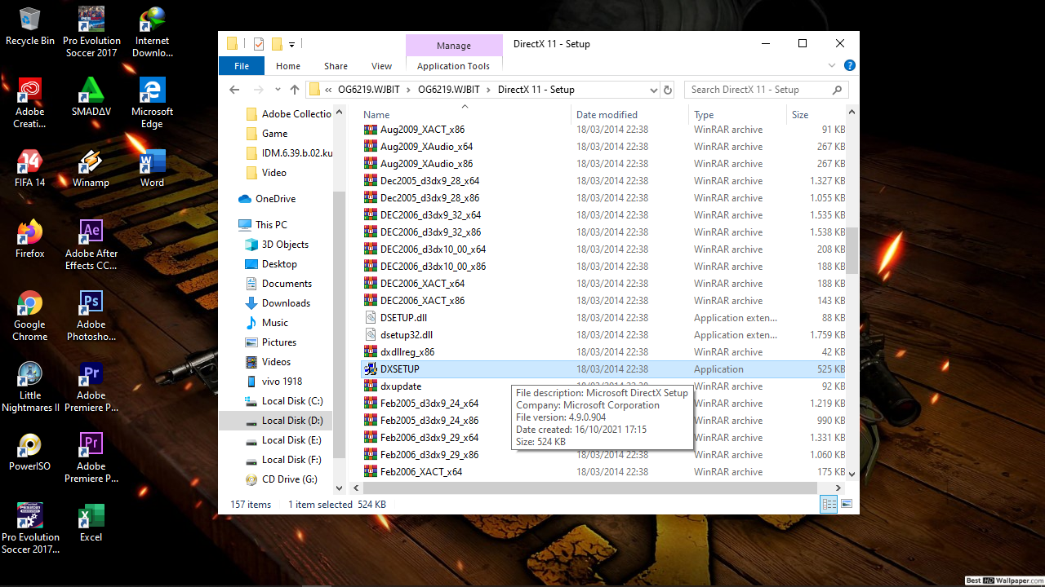The image size is (1045, 587).
Task: Open the address bar history dropdown
Action: point(653,90)
